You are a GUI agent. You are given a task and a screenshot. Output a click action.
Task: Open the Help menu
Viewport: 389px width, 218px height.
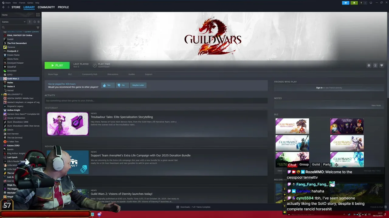pos(37,3)
